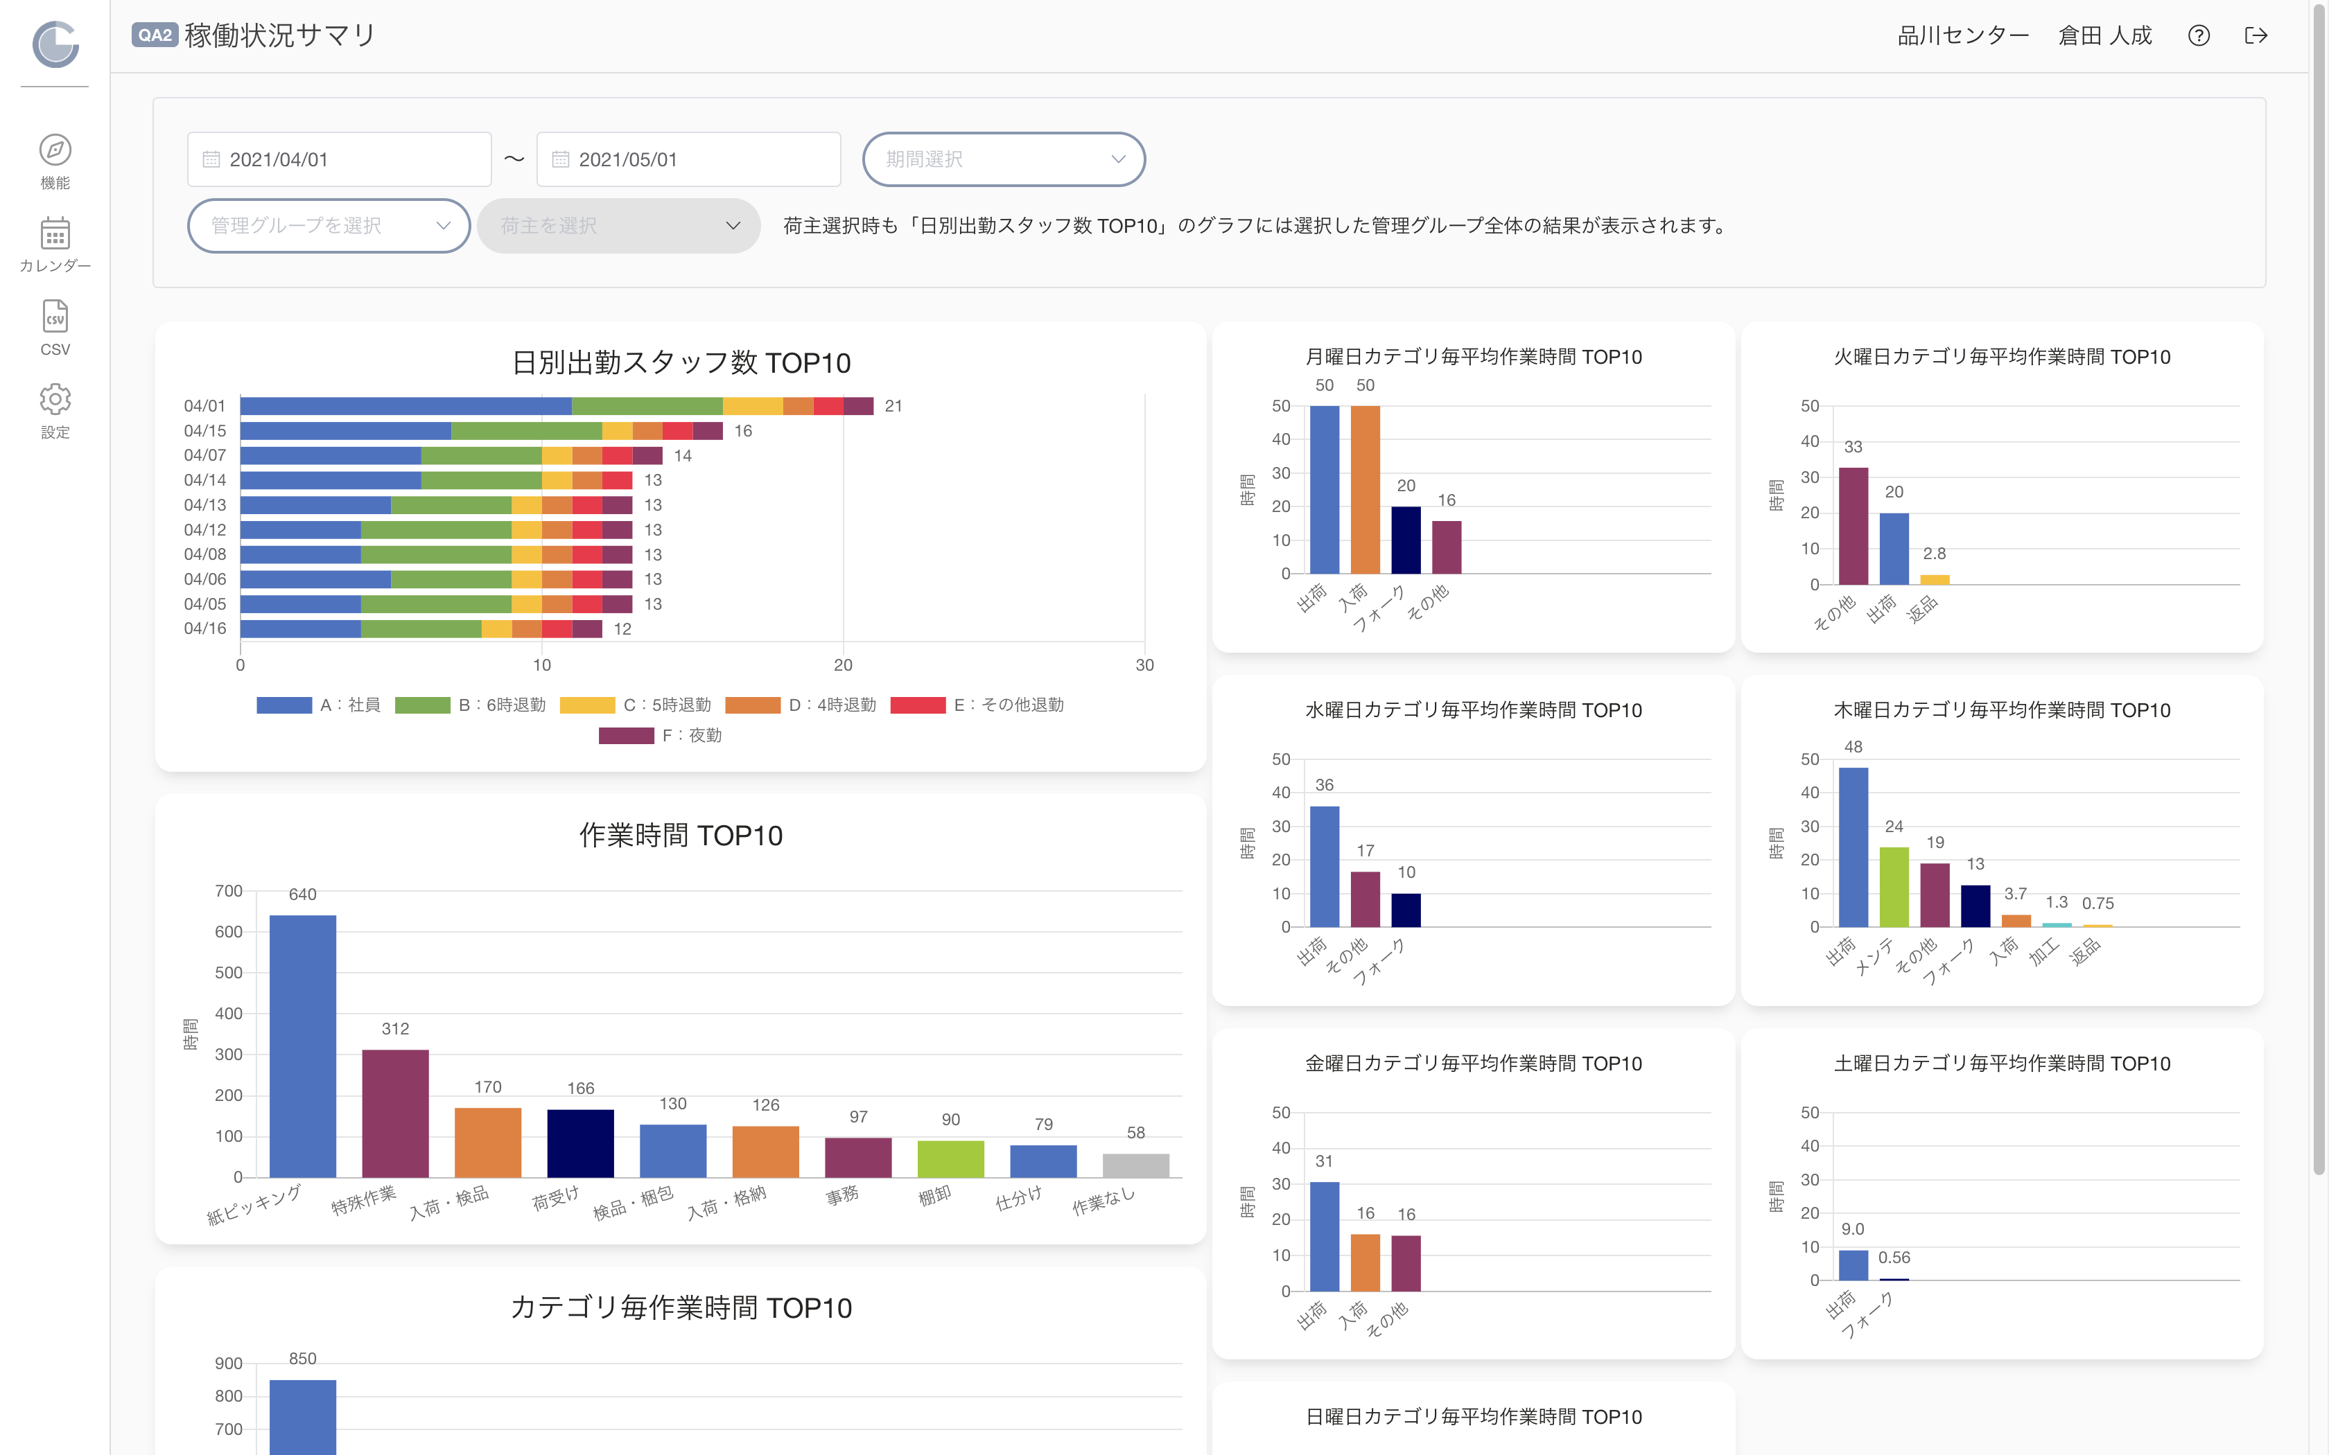Click the E：その他退勤 legend swatch
This screenshot has width=2329, height=1455.
pos(918,705)
